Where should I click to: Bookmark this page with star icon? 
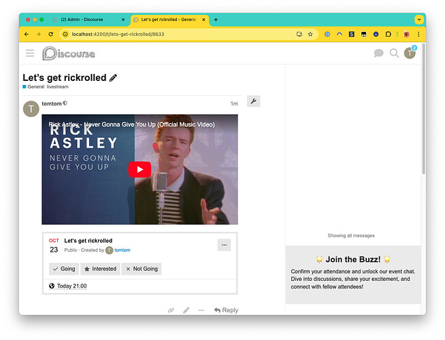(x=310, y=34)
